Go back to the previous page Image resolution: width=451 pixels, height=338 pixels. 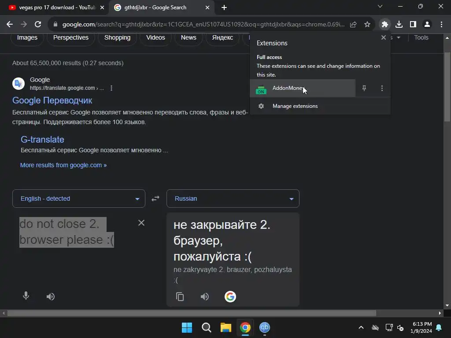pyautogui.click(x=10, y=25)
